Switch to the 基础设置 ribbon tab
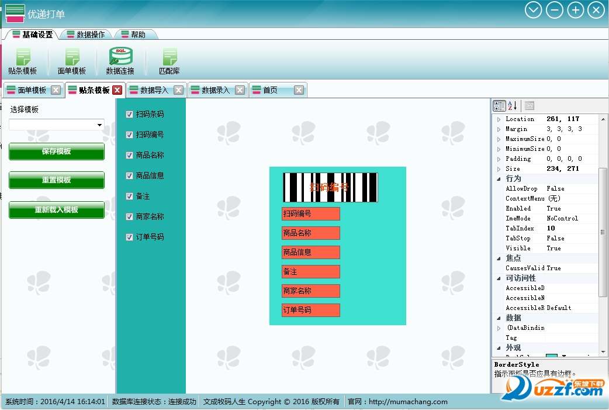Viewport: 609px width, 410px height. [x=33, y=35]
